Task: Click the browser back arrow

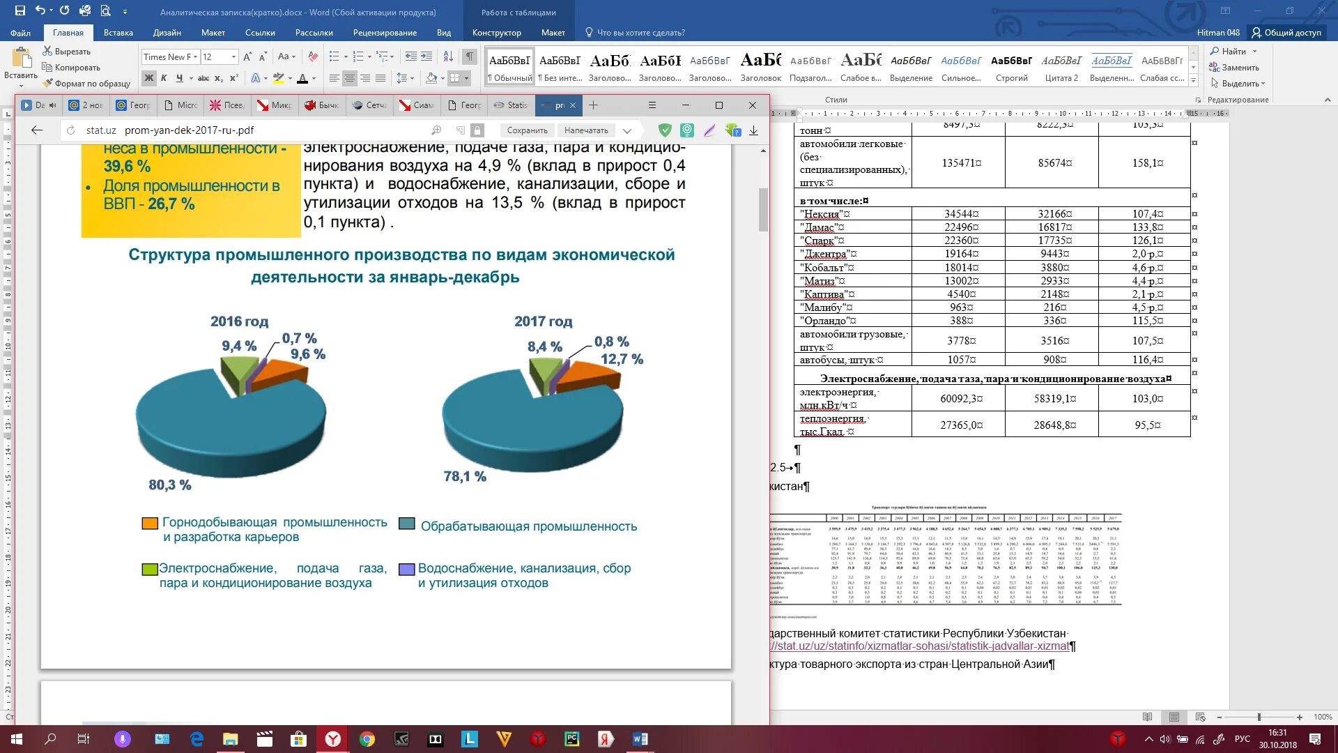Action: click(x=37, y=130)
